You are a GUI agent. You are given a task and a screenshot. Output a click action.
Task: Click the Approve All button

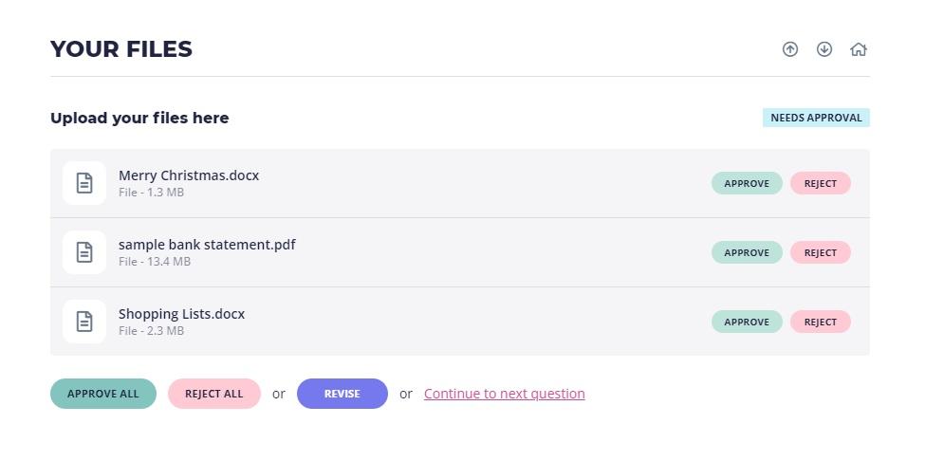coord(103,394)
